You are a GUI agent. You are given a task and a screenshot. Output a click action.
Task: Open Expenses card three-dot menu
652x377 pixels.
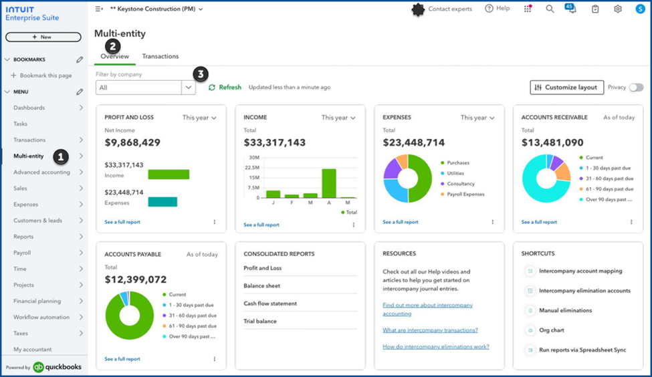[x=492, y=222]
